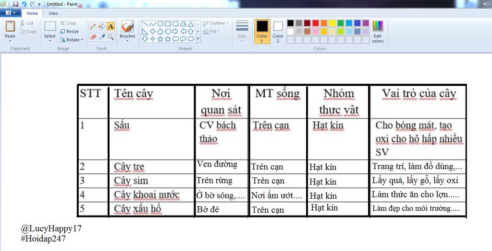The height and width of the screenshot is (251, 492).
Task: Click the Paste clipboard icon
Action: (x=10, y=26)
